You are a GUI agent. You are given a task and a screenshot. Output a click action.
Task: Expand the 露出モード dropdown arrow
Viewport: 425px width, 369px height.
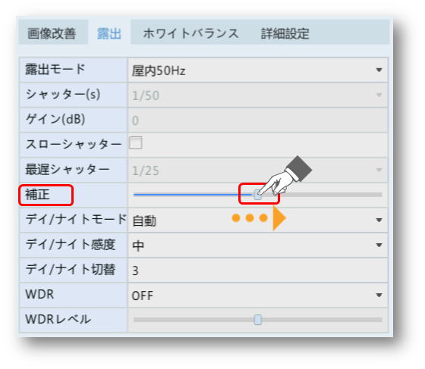tap(379, 70)
